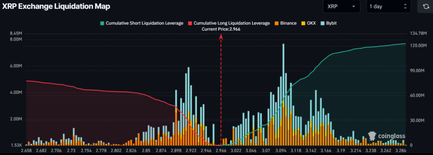Click the 4.00M left axis label
The width and height of the screenshot is (433, 155).
point(16,93)
